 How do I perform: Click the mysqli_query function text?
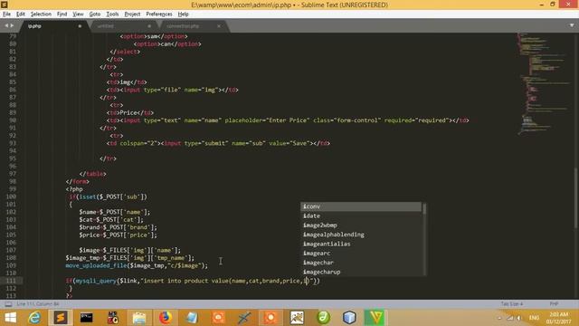pos(96,281)
